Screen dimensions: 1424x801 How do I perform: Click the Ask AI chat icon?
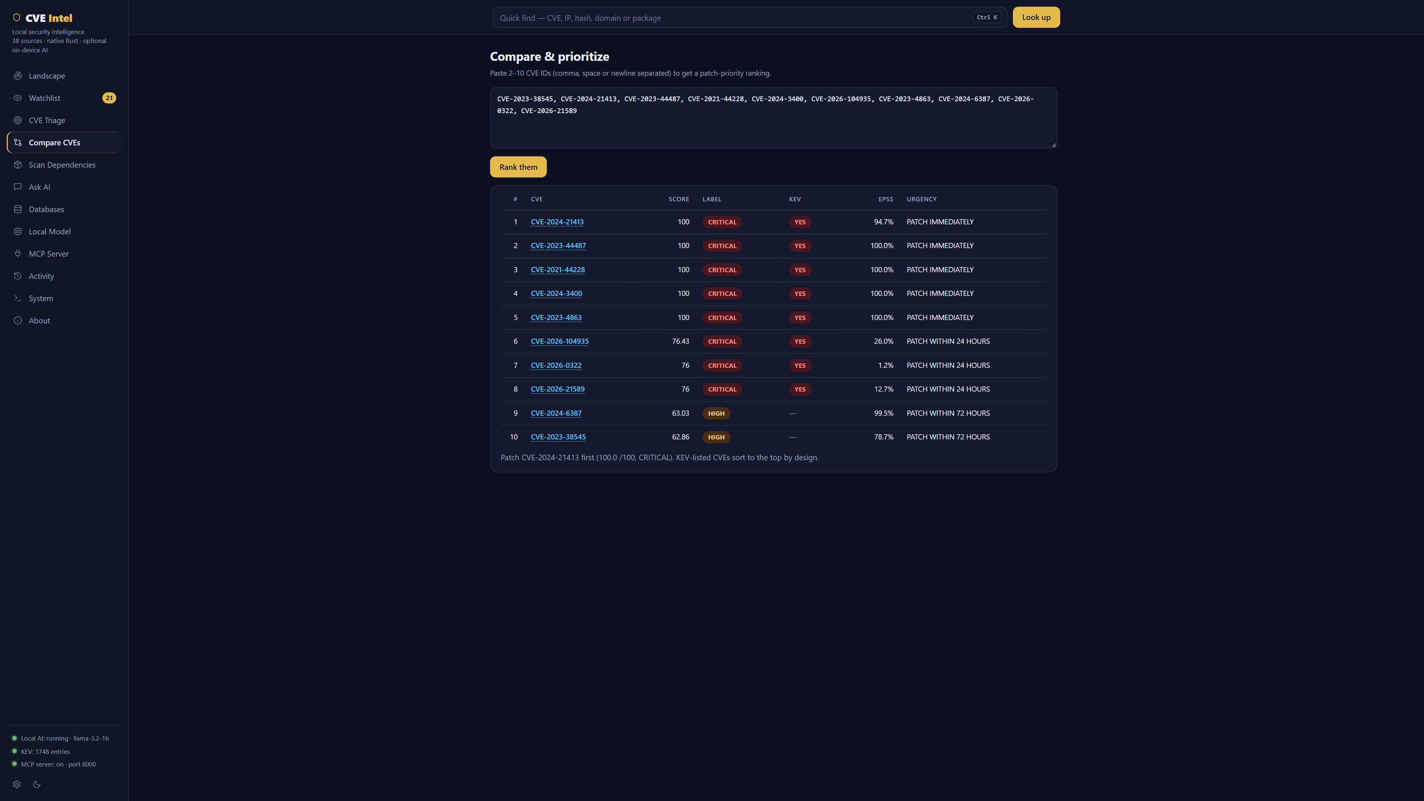[x=18, y=187]
